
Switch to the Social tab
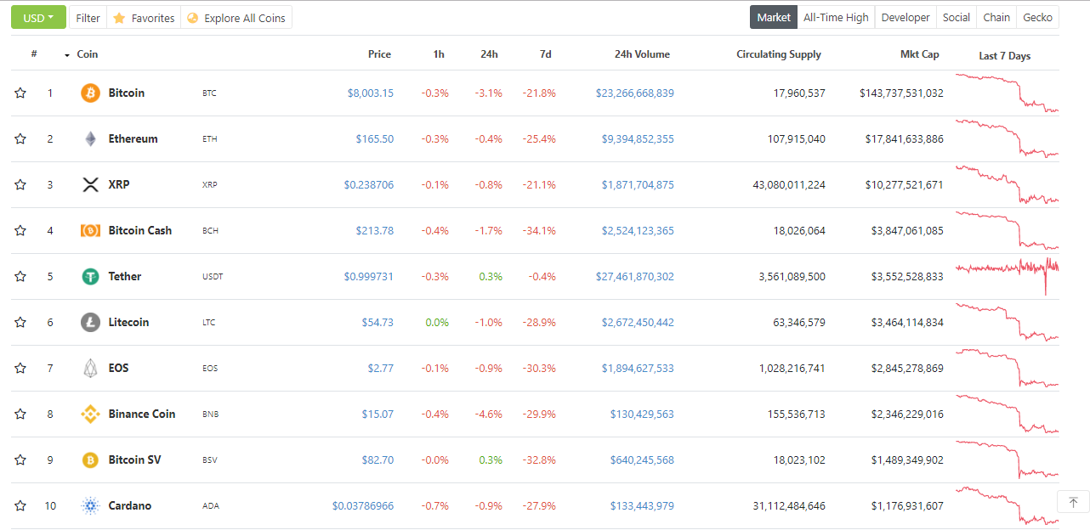point(957,17)
